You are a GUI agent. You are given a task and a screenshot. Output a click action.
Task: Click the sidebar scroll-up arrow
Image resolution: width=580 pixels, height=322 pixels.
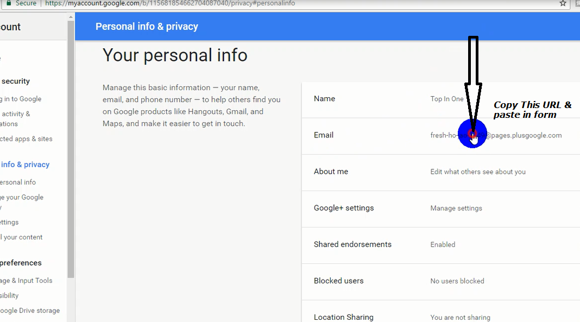[71, 17]
